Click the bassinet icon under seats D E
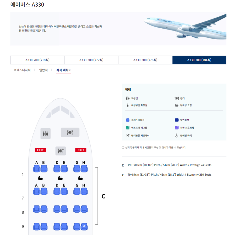234x235 pixels. pos(60,178)
